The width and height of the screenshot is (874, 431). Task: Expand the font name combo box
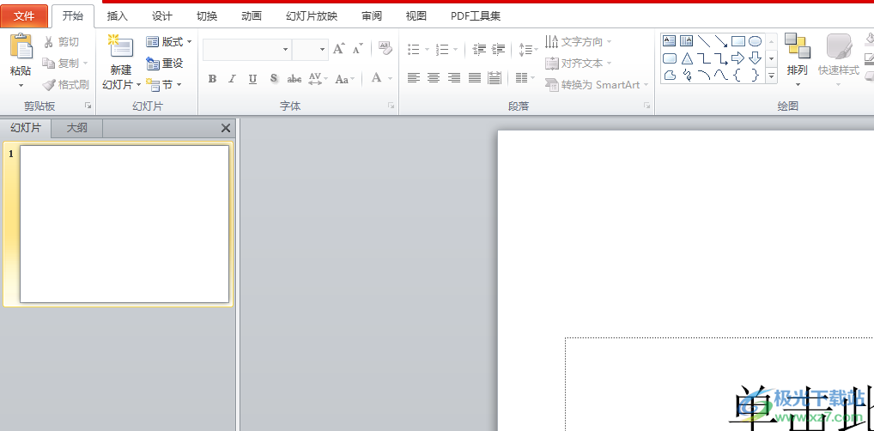point(285,50)
